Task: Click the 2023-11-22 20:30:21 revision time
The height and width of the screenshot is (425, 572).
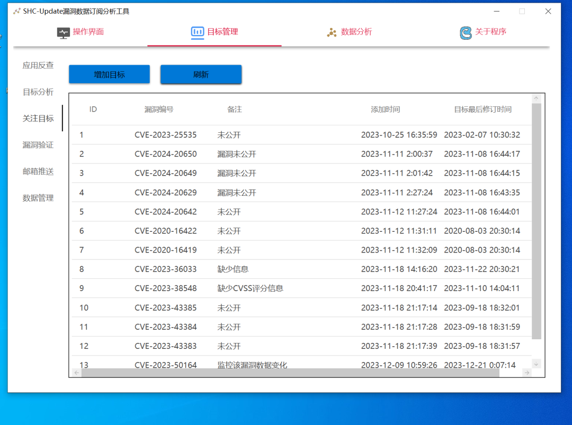Action: (x=482, y=269)
